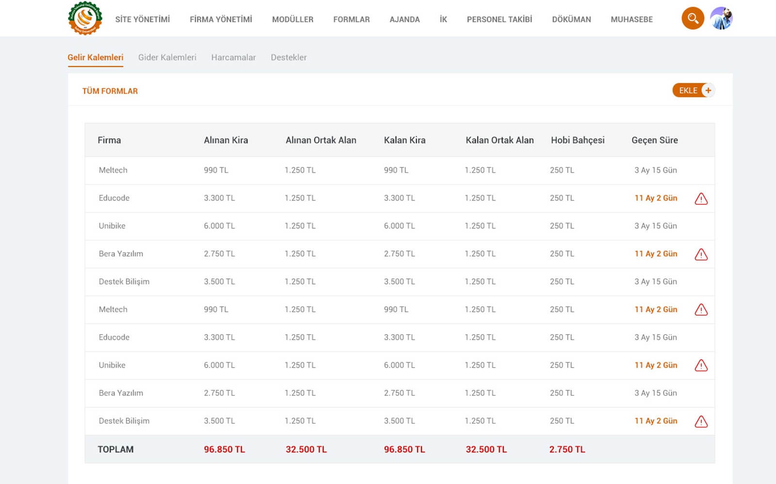
Task: Click the orange search magnifier icon
Action: click(693, 18)
